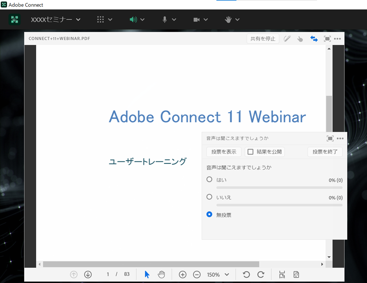The image size is (367, 283).
Task: Check the 結果を公開 checkbox
Action: 250,152
